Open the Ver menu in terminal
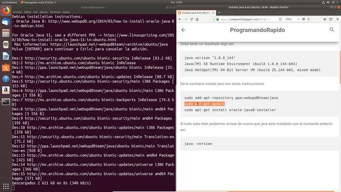 pos(36,12)
